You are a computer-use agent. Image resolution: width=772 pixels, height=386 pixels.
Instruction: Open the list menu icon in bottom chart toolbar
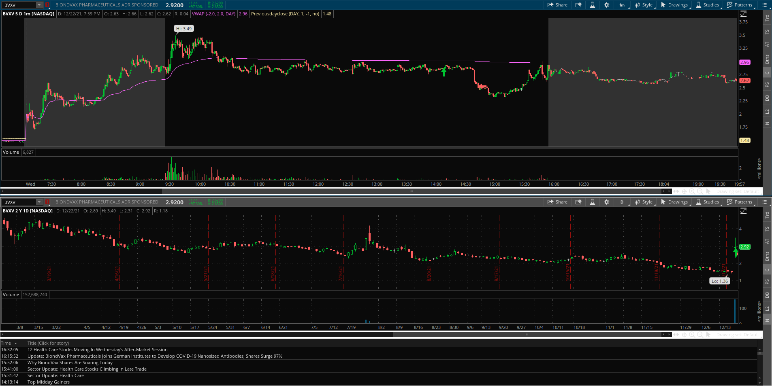(x=764, y=202)
